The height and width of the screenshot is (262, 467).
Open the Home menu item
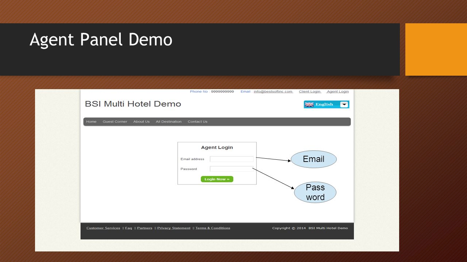[91, 122]
